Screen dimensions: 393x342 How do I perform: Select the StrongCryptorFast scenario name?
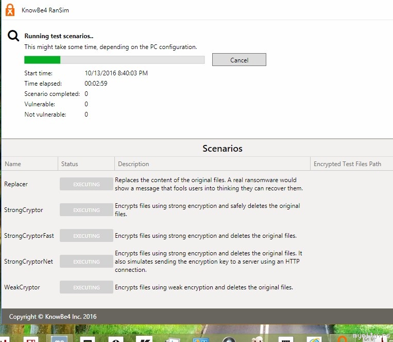click(x=29, y=236)
